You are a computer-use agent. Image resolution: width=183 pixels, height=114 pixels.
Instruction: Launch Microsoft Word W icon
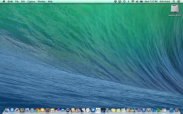154,110
